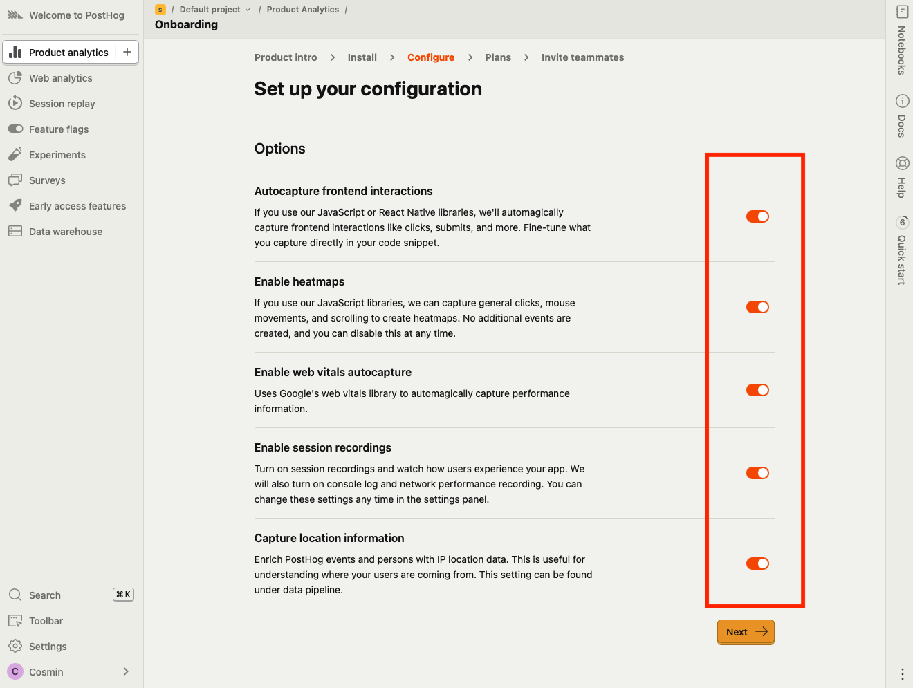This screenshot has height=688, width=913.
Task: Open the Notebooks side panel label
Action: coord(902,50)
